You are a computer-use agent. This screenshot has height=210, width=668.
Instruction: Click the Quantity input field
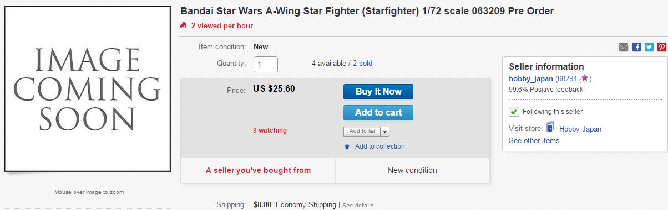(266, 64)
